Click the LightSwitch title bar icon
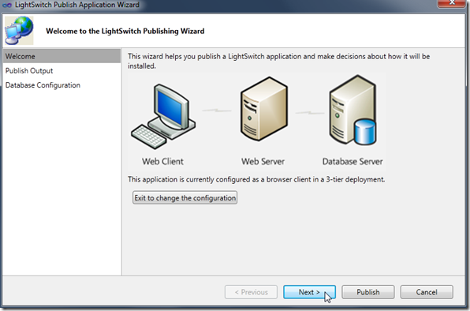Image resolution: width=470 pixels, height=311 pixels. pyautogui.click(x=6, y=5)
